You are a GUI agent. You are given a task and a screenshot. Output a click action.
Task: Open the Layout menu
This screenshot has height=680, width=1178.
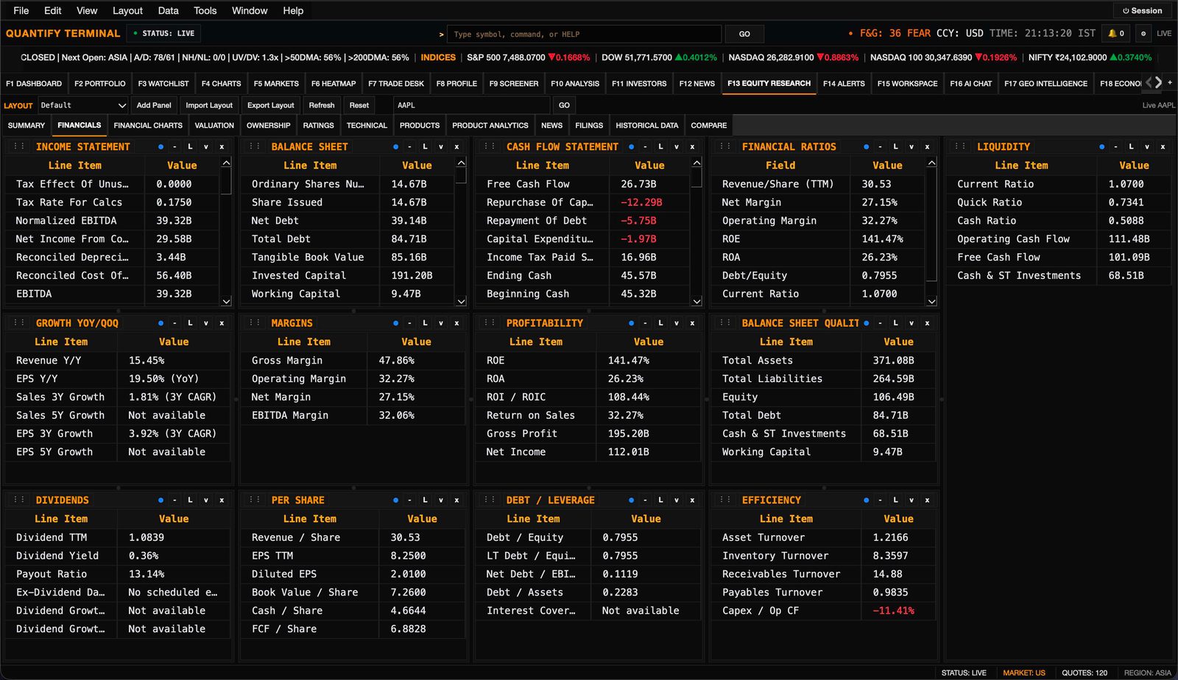coord(127,10)
